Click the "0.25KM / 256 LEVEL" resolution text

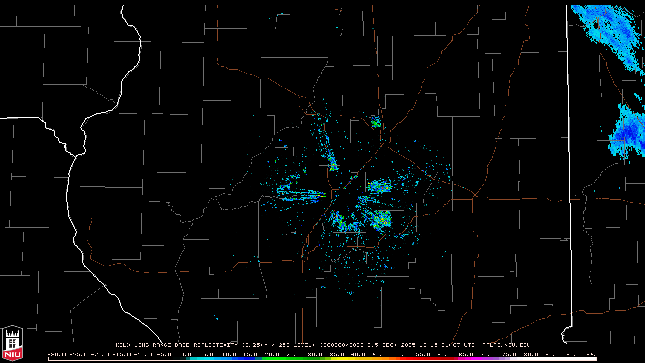(279, 345)
